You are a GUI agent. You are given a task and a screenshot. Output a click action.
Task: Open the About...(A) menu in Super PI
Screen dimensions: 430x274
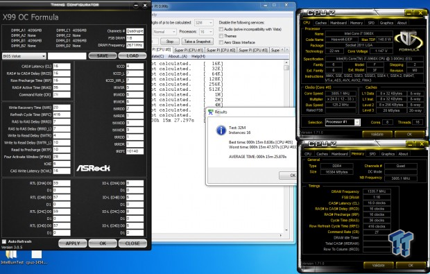[x=178, y=56]
